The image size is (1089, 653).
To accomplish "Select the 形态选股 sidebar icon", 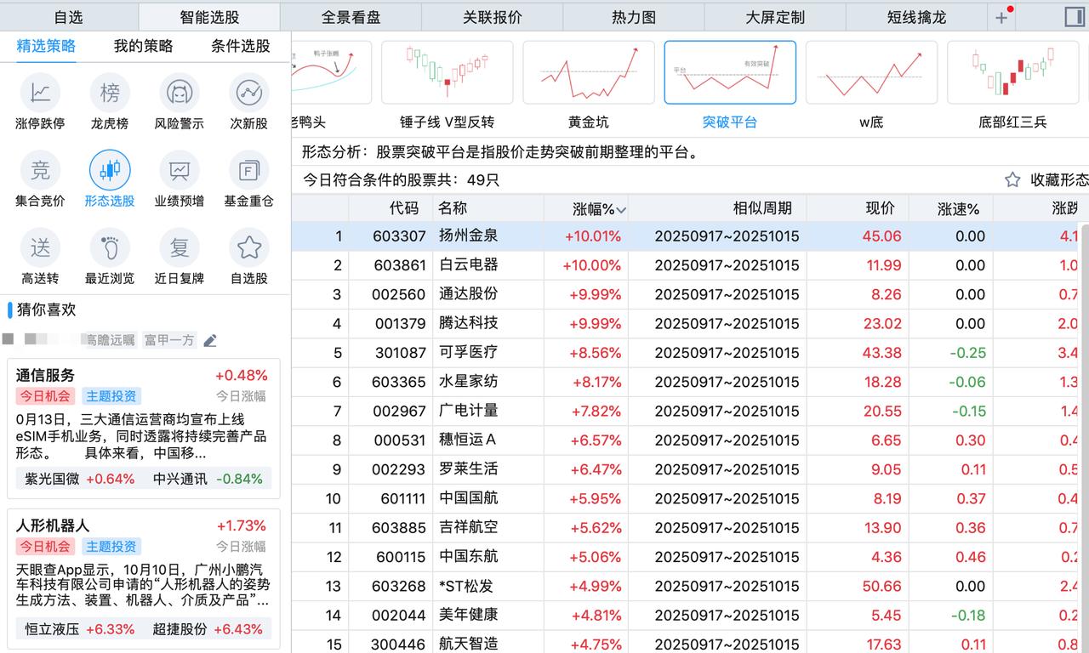I will pyautogui.click(x=109, y=169).
